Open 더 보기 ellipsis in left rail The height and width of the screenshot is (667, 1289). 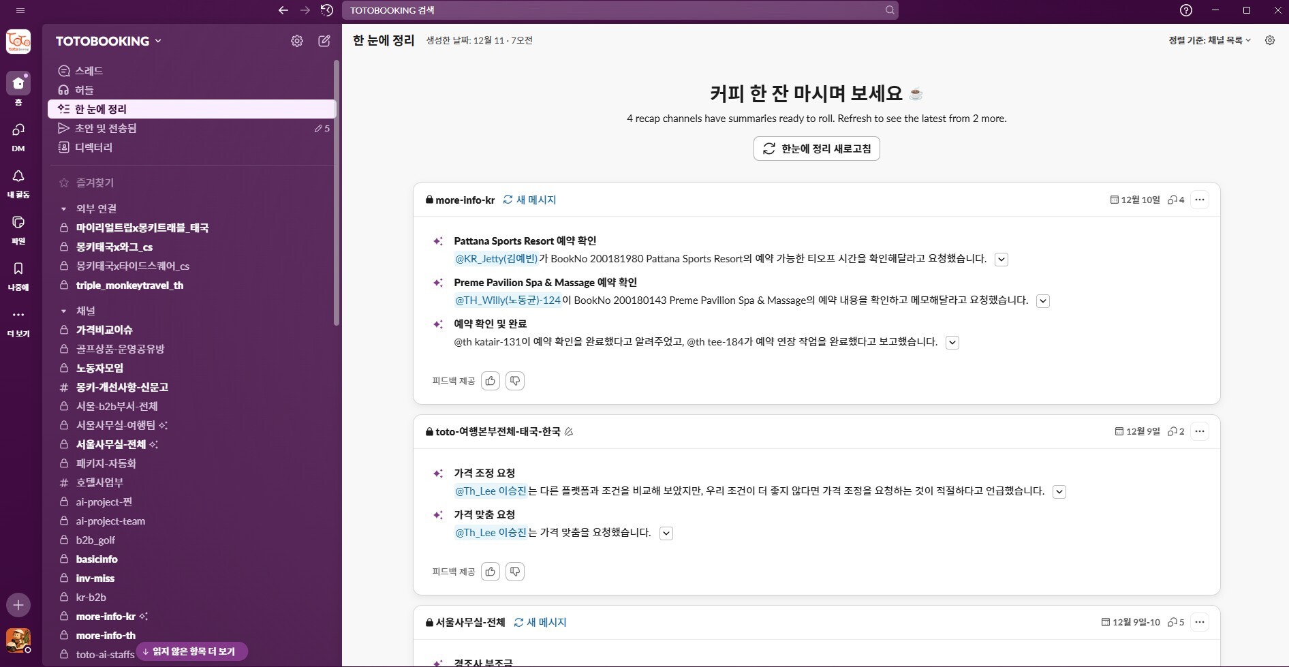tap(18, 315)
